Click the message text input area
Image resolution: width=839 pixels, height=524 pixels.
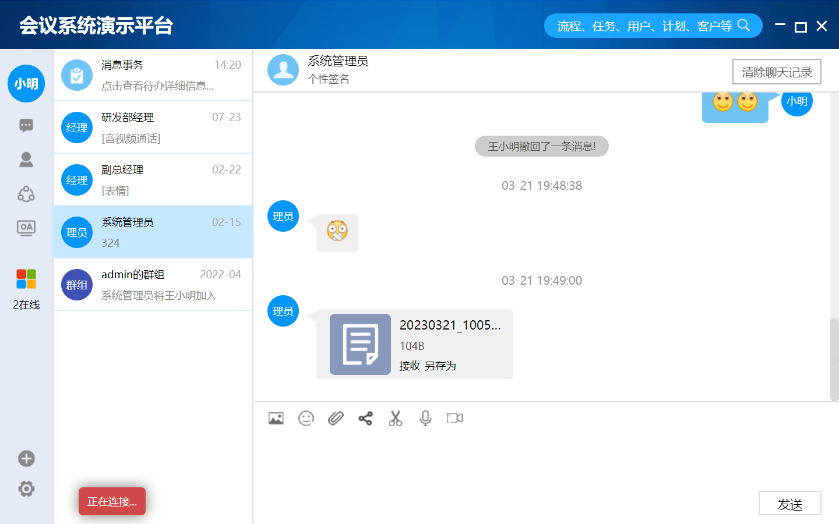pos(545,460)
